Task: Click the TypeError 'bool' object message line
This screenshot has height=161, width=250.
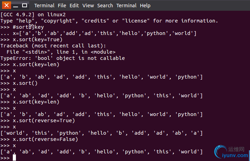Action: coord(62,58)
